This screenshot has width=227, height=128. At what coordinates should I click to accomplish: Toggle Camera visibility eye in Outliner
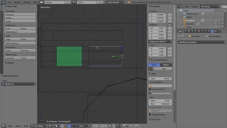point(216,24)
